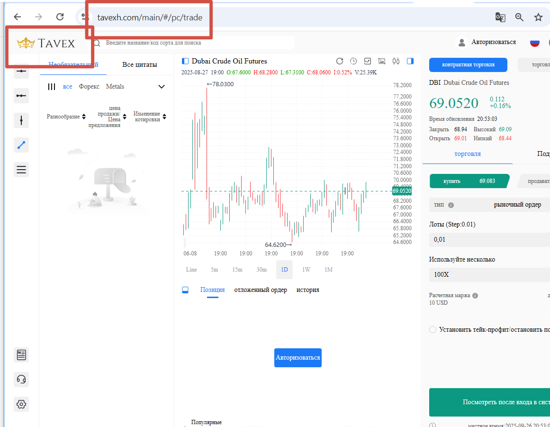This screenshot has width=550, height=427.
Task: Select the horizontal segment drawing tool
Action: (21, 96)
